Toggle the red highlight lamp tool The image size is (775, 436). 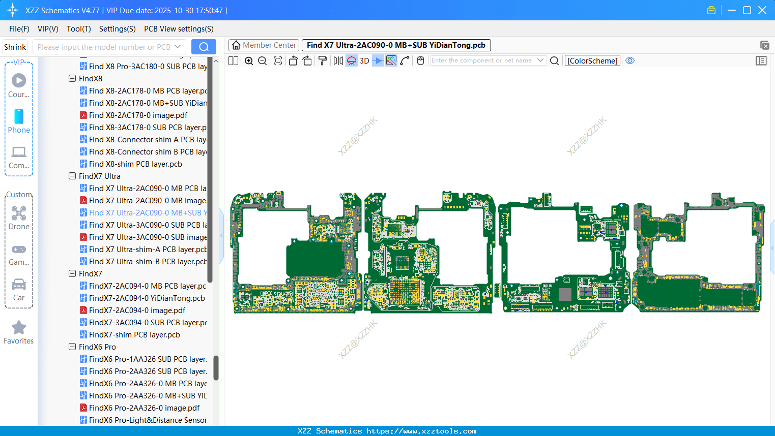pyautogui.click(x=352, y=61)
